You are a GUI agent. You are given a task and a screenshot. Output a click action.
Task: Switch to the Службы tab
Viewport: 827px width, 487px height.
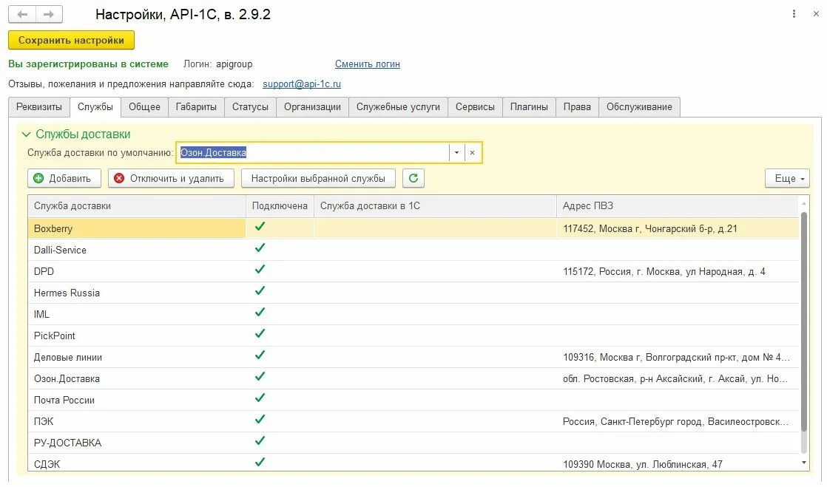click(95, 107)
